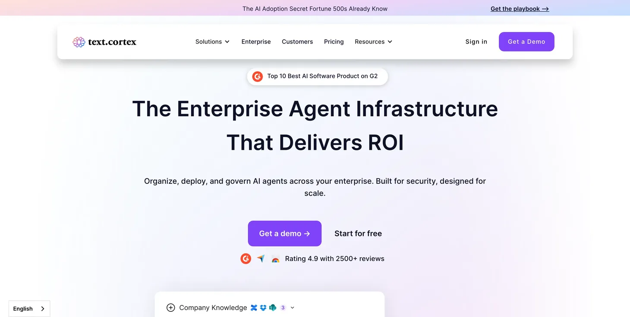Click the plus circle next to Company Knowledge

pos(171,308)
